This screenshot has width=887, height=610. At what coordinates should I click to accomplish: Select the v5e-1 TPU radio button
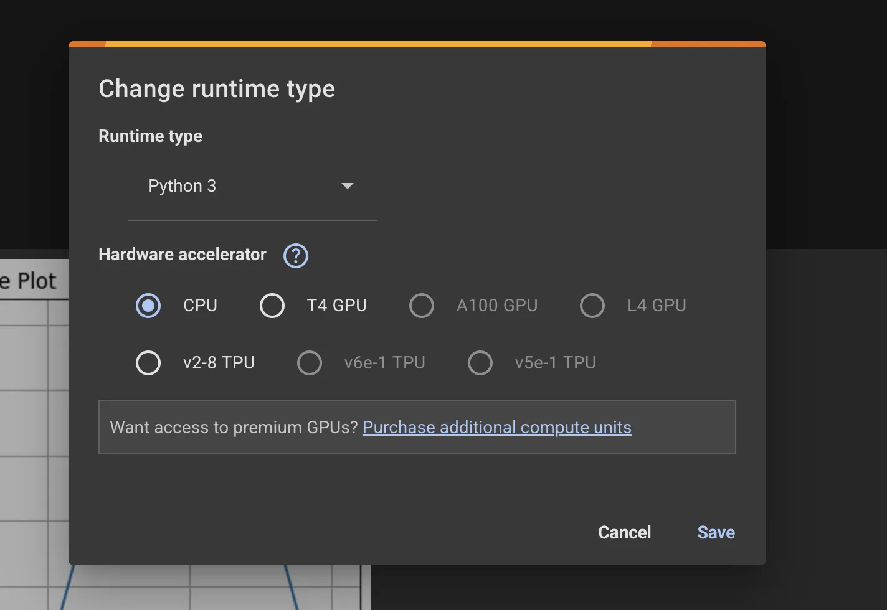[480, 363]
